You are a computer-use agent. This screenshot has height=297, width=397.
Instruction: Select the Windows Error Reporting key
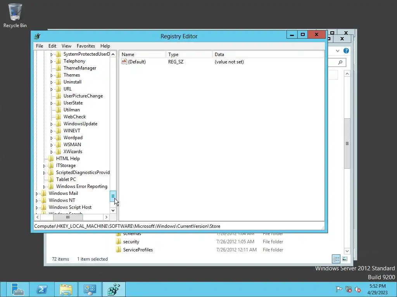coord(81,186)
